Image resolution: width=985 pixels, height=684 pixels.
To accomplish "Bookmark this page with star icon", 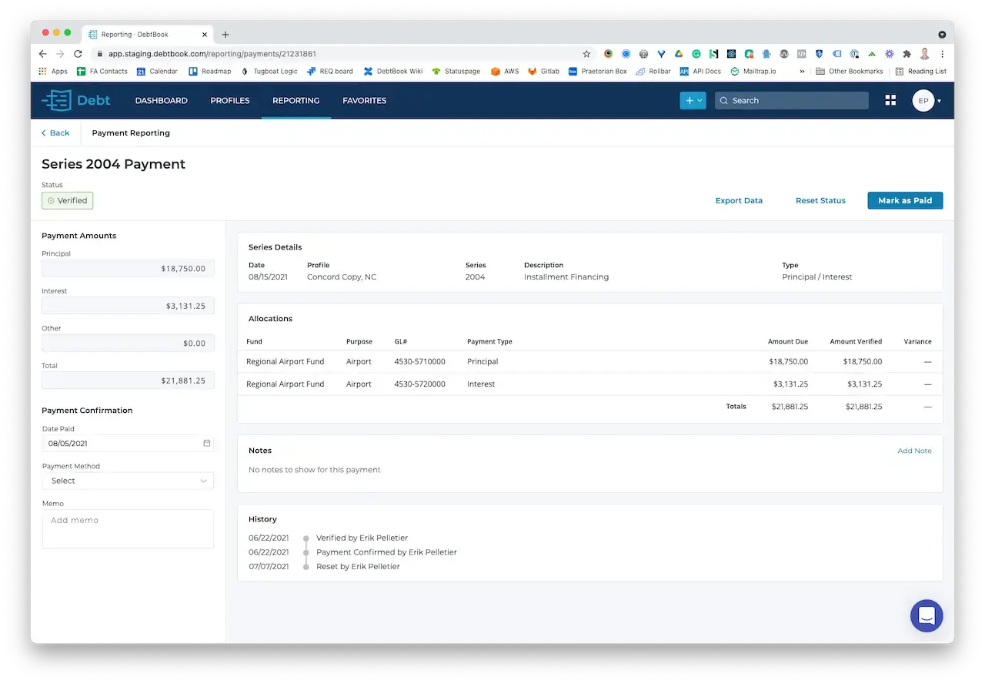I will [586, 54].
